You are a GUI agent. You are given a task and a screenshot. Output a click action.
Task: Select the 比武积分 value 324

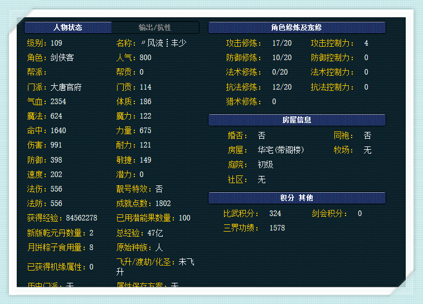(x=275, y=214)
